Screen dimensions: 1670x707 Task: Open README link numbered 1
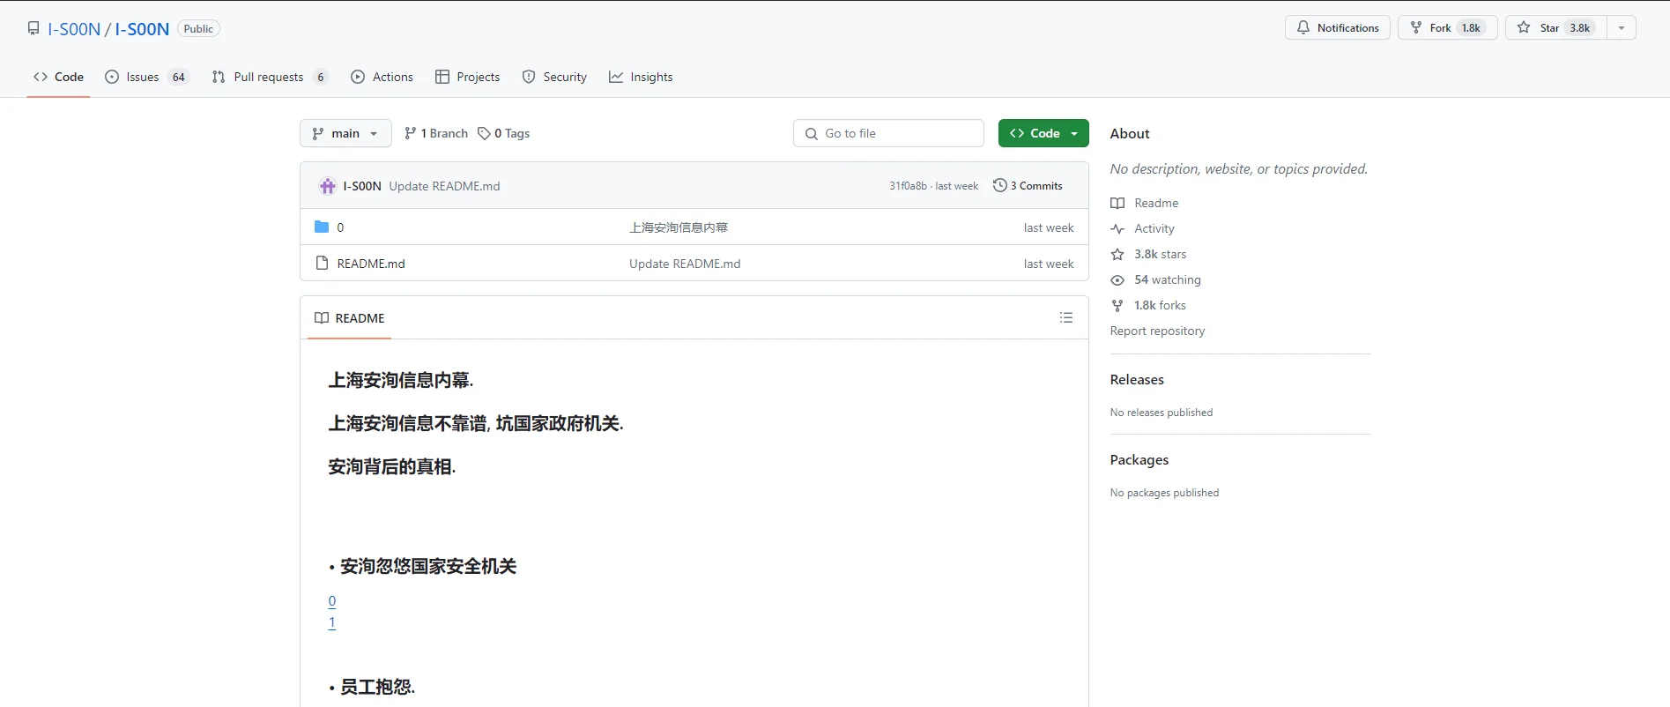[x=332, y=622]
